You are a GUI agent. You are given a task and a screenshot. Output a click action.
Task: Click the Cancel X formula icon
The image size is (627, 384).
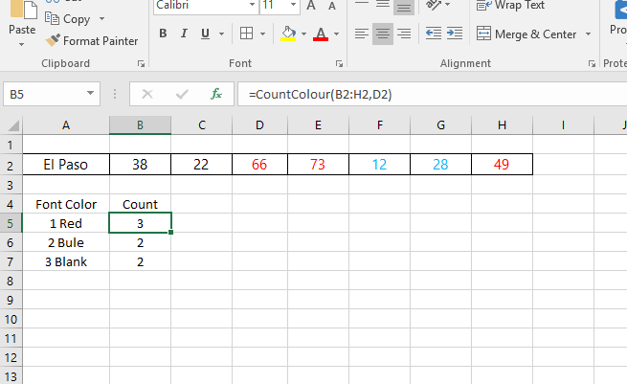click(x=147, y=94)
